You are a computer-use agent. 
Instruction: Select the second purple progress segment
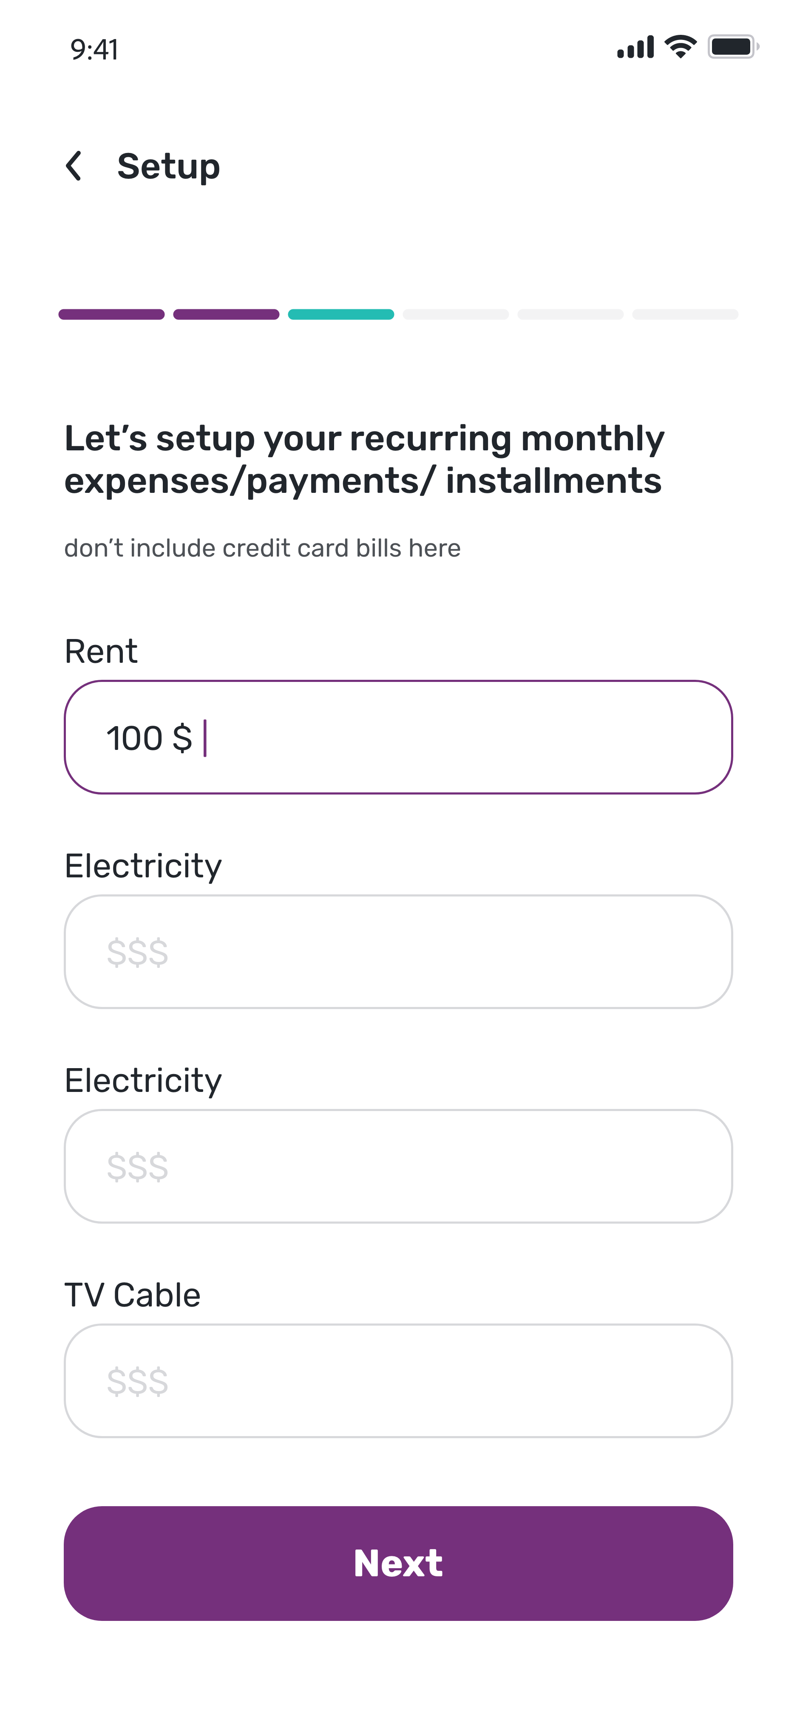tap(227, 315)
